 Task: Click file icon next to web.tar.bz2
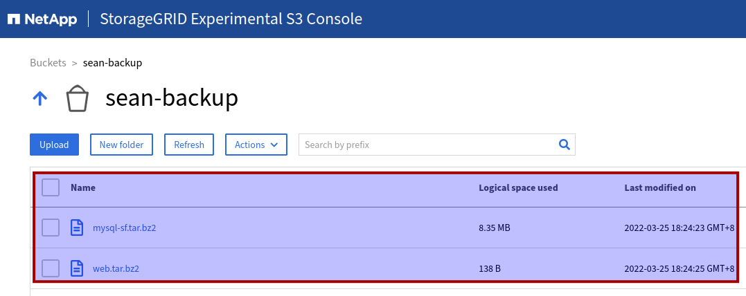pyautogui.click(x=77, y=268)
